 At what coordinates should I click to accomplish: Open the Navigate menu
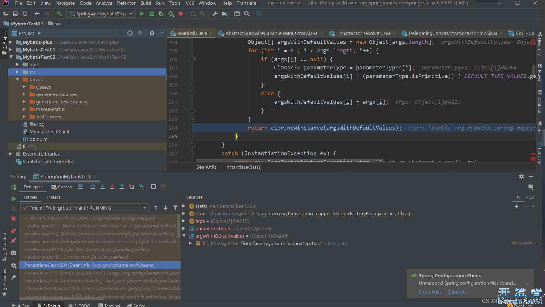pos(65,3)
